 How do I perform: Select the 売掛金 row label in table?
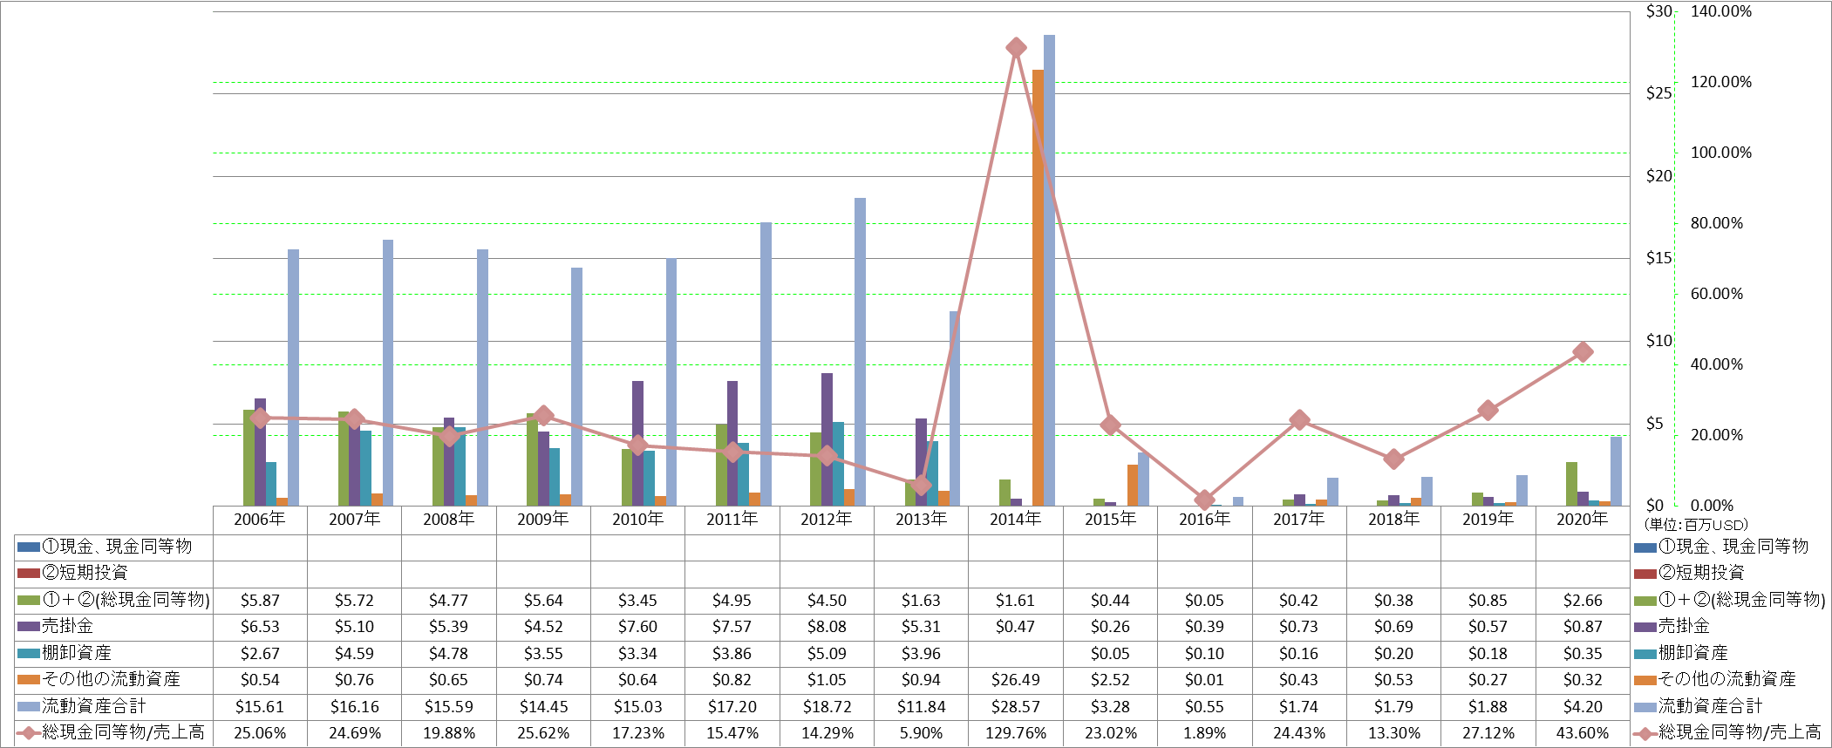pos(68,626)
